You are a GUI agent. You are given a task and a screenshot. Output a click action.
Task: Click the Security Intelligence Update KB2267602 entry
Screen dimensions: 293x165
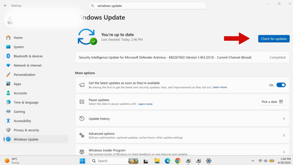coord(182,57)
